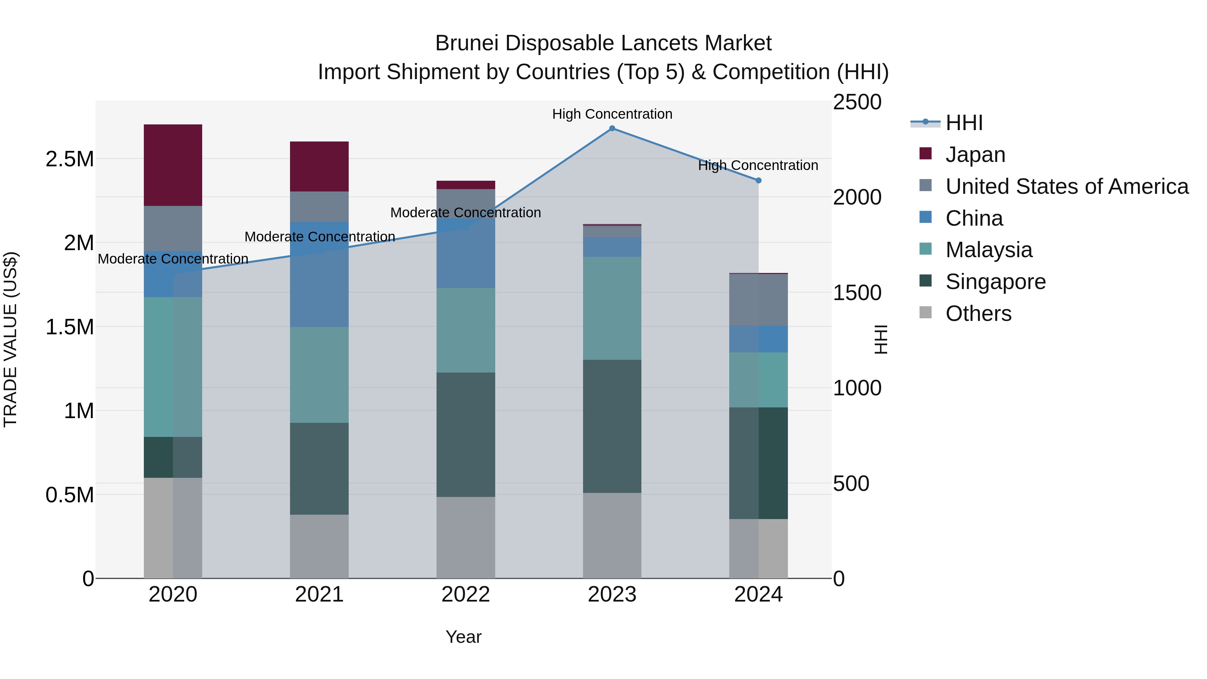Click the Malaysia segment of the 2020 bar

tap(173, 367)
